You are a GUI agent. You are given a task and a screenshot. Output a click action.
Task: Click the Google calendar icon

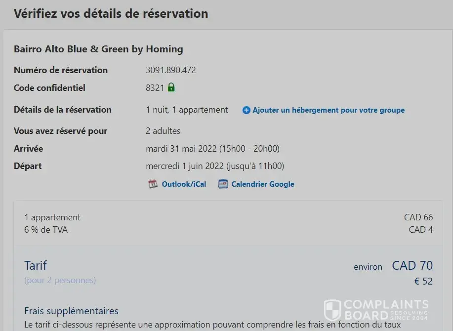pos(223,184)
